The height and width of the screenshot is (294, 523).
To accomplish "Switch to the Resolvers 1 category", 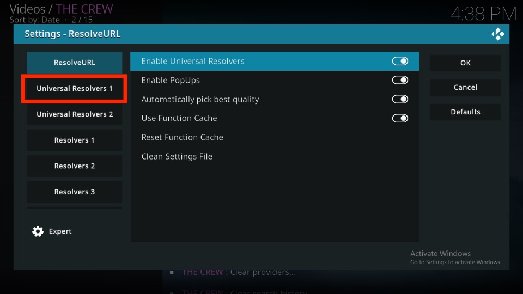I will point(75,140).
